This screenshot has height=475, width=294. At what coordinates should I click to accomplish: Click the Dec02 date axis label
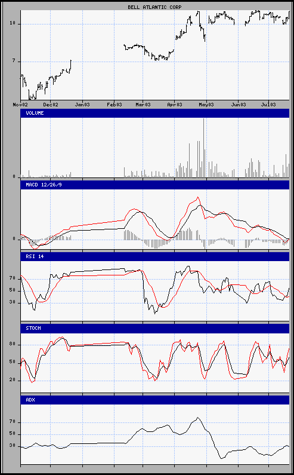tap(51, 105)
